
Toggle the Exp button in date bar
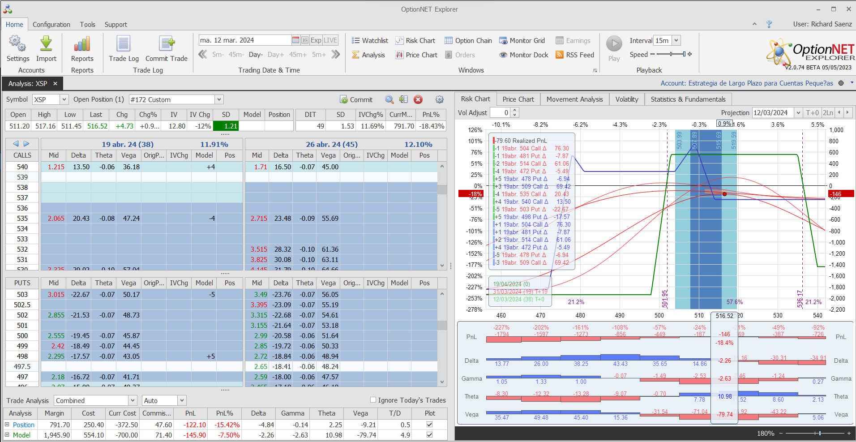316,40
